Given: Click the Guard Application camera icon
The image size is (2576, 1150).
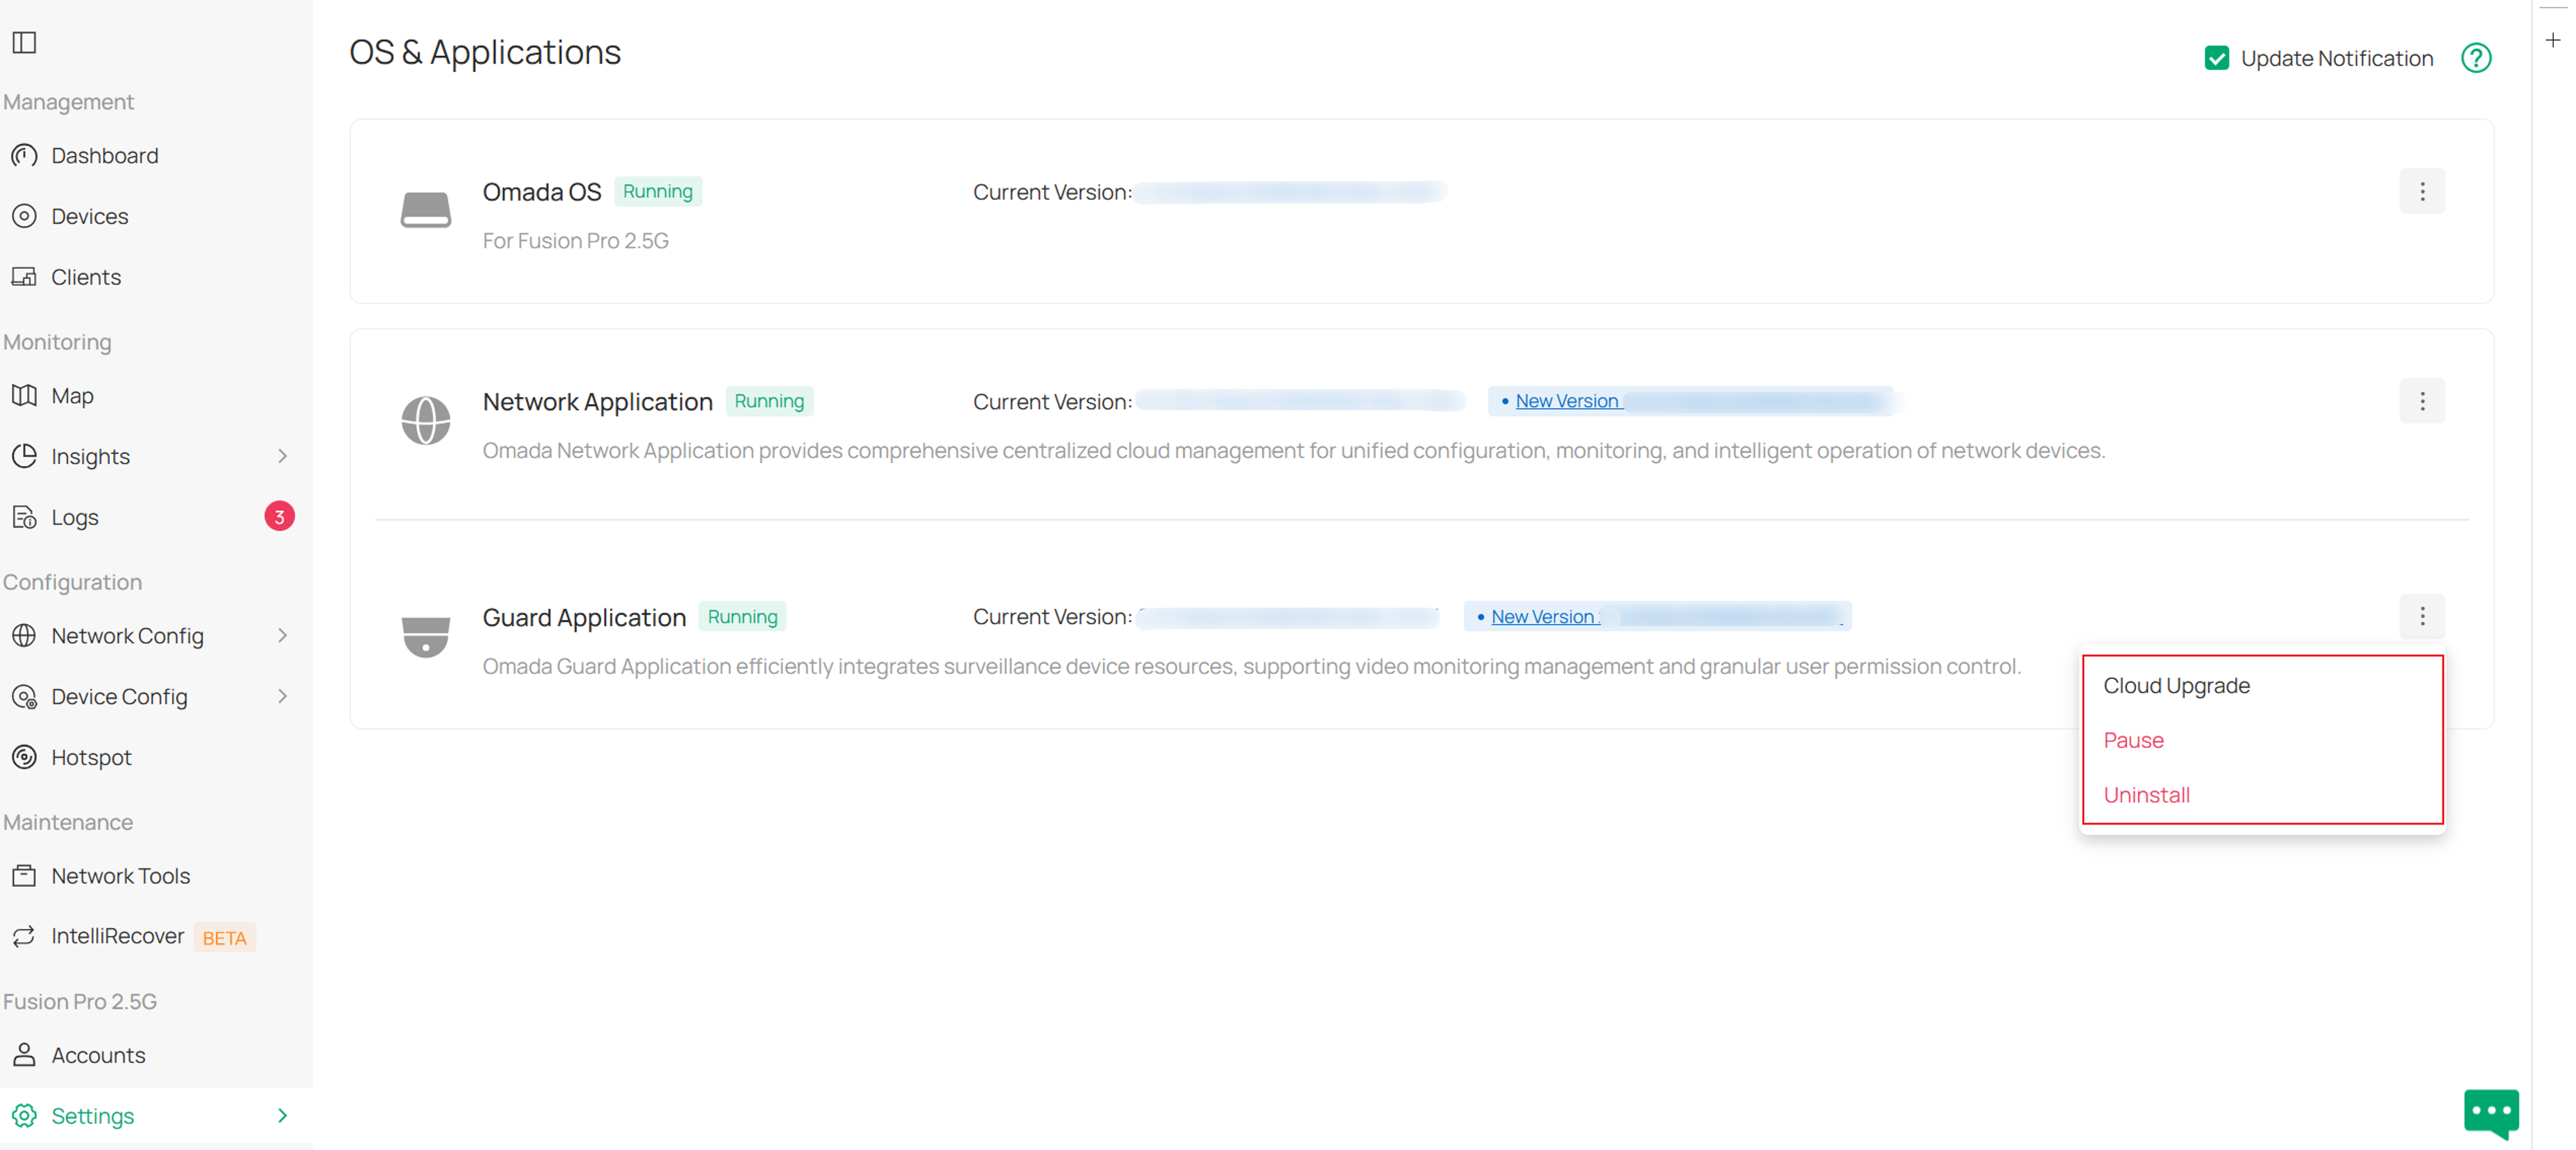Looking at the screenshot, I should 426,637.
